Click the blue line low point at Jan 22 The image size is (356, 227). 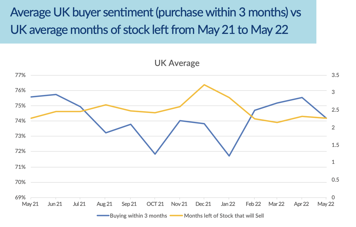[x=229, y=156]
